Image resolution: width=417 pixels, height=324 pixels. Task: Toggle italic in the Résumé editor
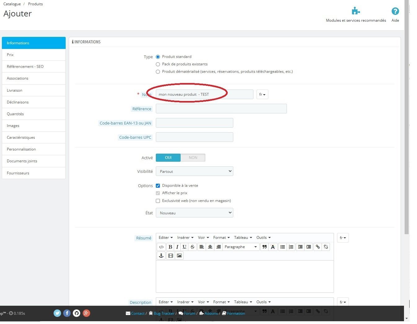(x=177, y=247)
